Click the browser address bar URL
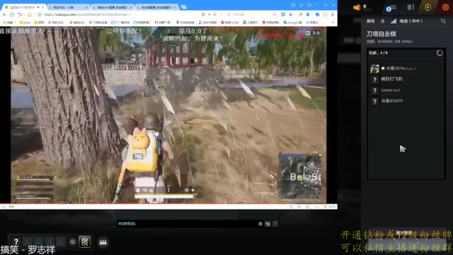Screen dimensions: 453x255 pyautogui.click(x=88, y=15)
